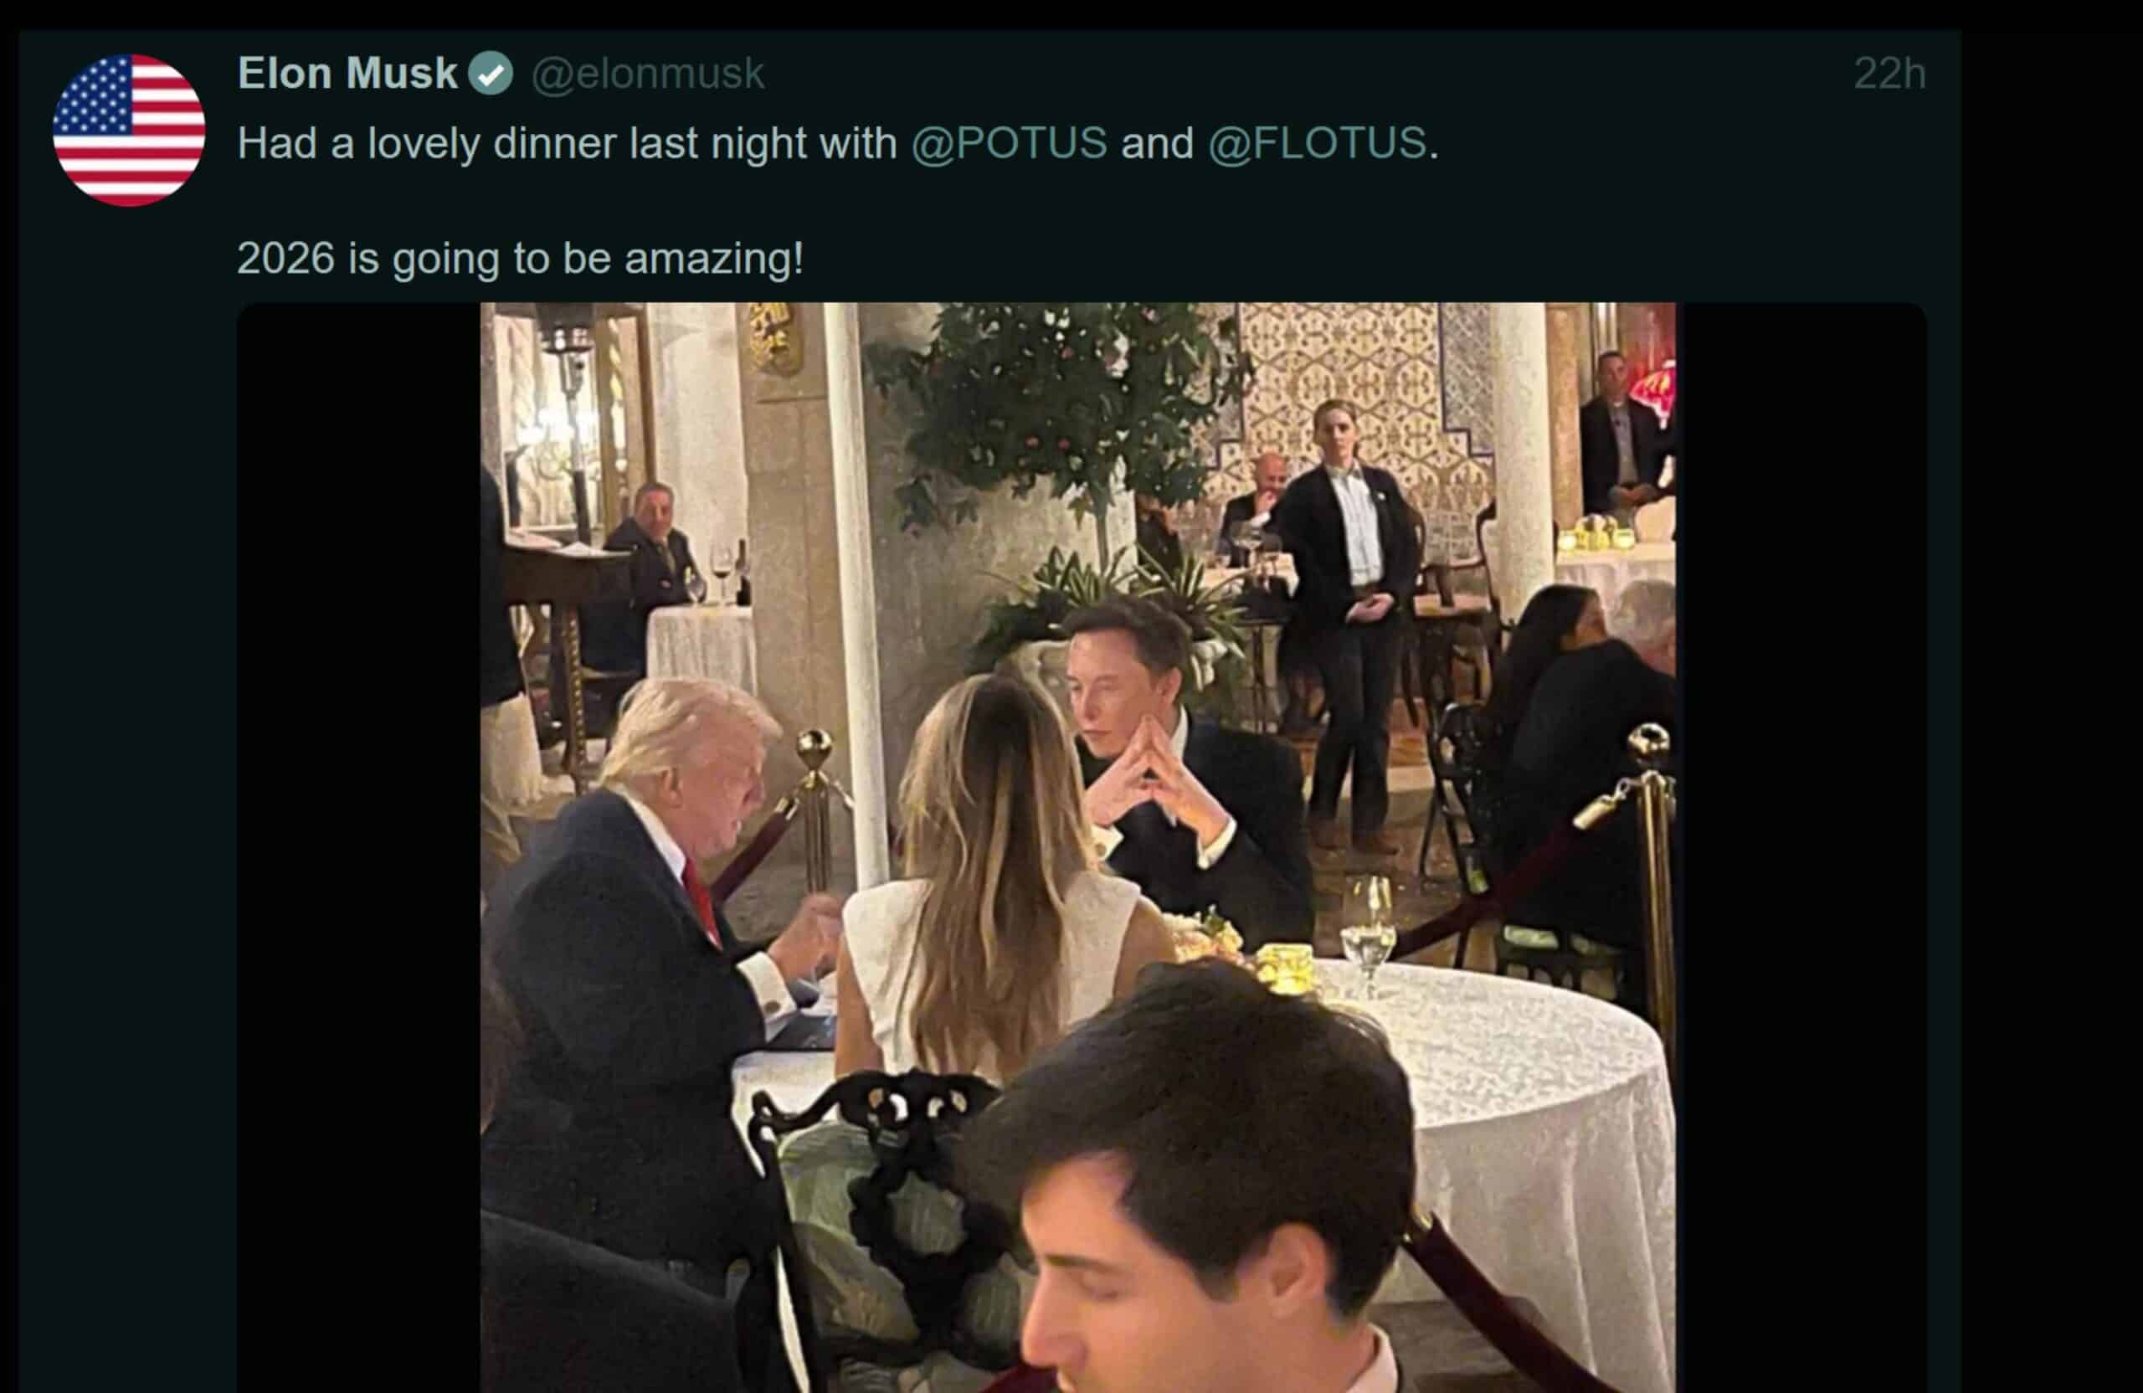Open the 22h timestamp permalink

point(1889,74)
